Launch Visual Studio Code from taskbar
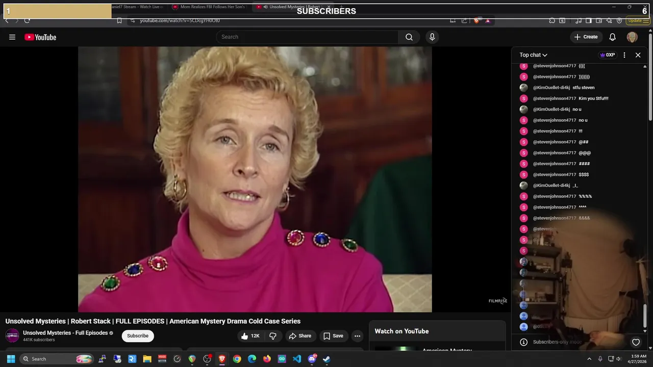 pyautogui.click(x=297, y=359)
